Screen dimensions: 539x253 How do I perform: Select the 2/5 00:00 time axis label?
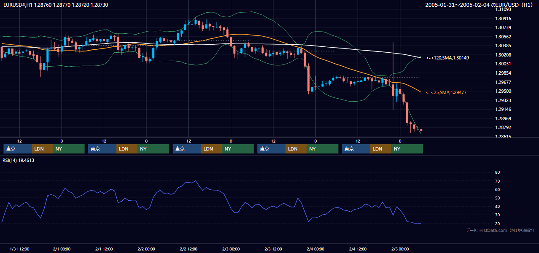(400, 249)
